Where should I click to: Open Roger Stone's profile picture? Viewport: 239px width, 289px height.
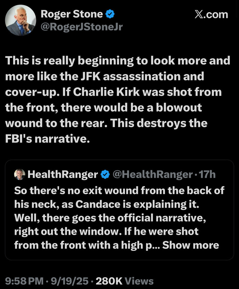click(21, 20)
